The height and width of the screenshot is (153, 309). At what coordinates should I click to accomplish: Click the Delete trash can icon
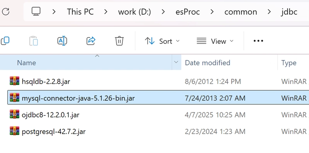(119, 41)
